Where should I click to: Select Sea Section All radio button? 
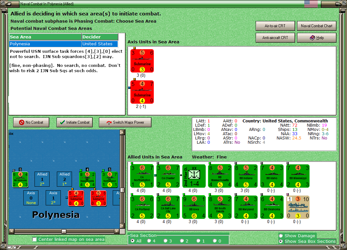(132, 241)
